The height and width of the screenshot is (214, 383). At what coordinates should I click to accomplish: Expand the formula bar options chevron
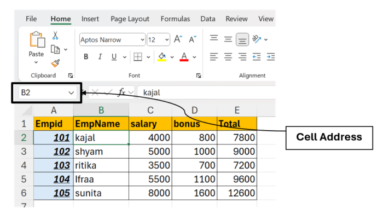pos(131,92)
